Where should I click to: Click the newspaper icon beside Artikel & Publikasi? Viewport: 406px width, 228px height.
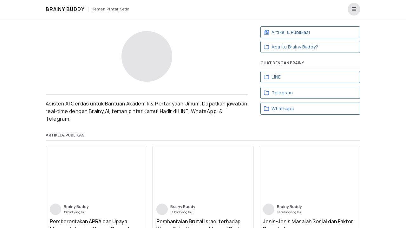266,32
